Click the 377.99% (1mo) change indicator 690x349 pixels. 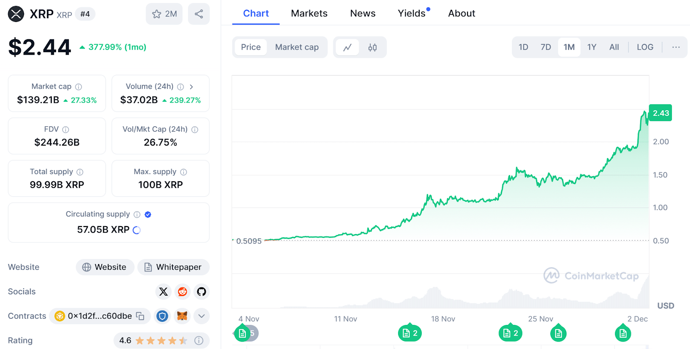pyautogui.click(x=113, y=47)
